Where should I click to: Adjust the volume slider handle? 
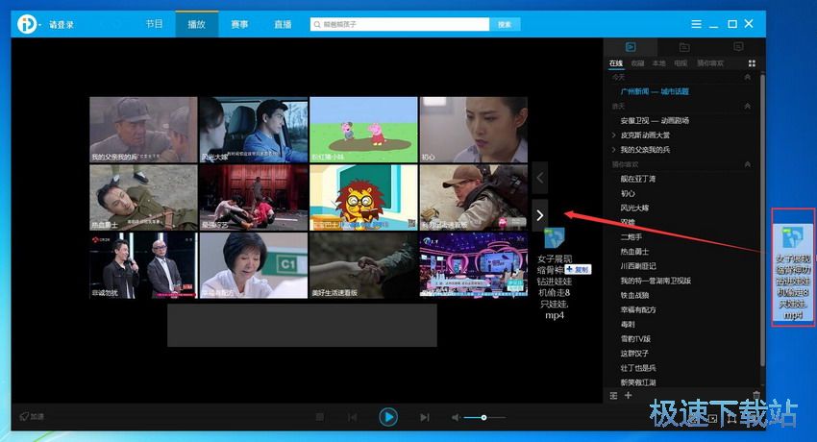pyautogui.click(x=484, y=418)
